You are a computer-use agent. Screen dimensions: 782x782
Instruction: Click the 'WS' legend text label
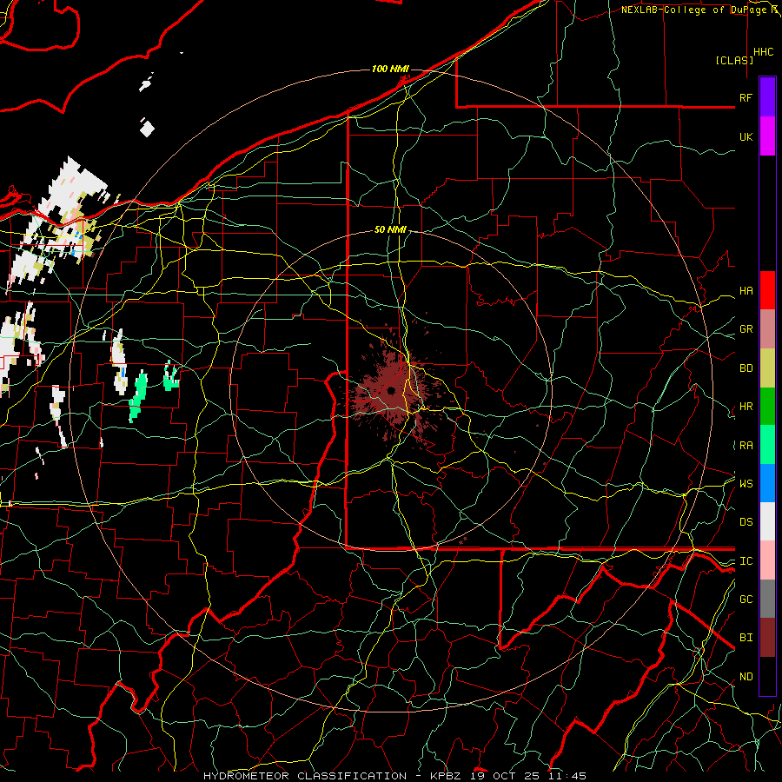746,484
